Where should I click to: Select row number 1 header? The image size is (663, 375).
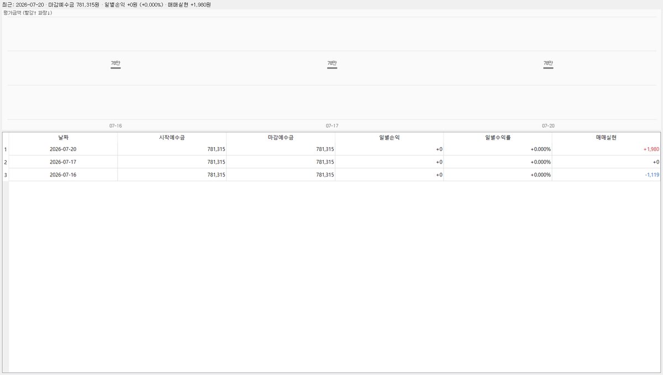6,149
